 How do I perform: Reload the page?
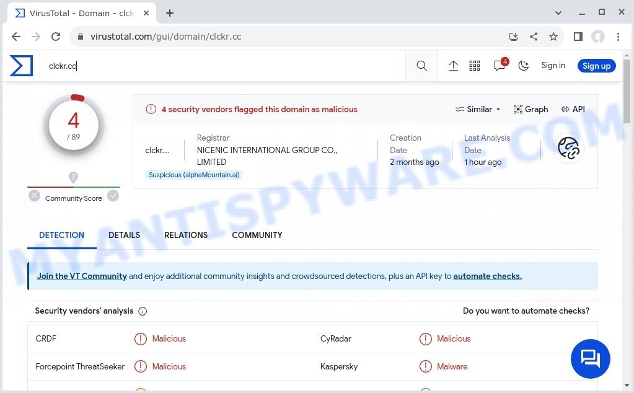click(56, 37)
